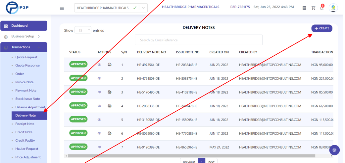Click the ISSUE NOTE NO column header
The height and width of the screenshot is (163, 345).
[188, 52]
